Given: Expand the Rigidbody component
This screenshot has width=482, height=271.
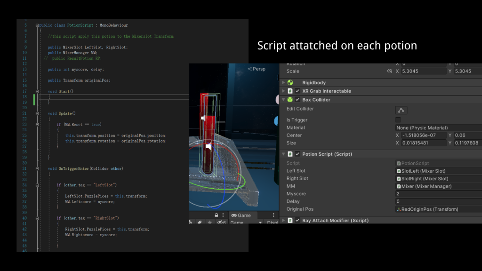Looking at the screenshot, I should 283,83.
